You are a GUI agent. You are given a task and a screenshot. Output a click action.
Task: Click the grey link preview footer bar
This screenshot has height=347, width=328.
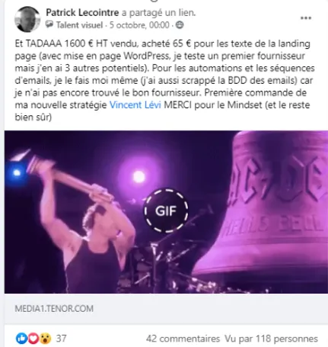pyautogui.click(x=166, y=309)
